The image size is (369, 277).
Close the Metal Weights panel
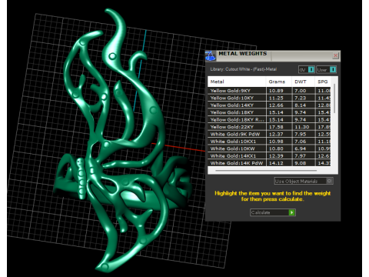coord(335,55)
